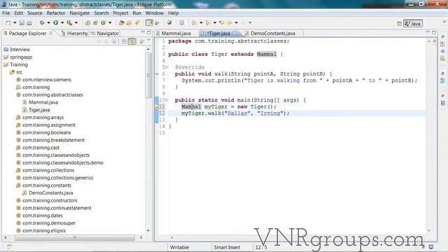
Task: Open the Next Annotation dropdown arrow
Action: [x=201, y=23]
